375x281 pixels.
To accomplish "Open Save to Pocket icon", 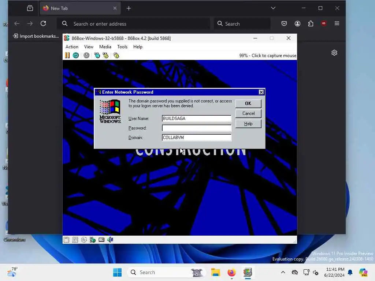I will click(x=284, y=24).
